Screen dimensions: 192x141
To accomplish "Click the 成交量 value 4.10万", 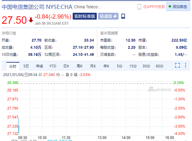I will tap(36, 47).
